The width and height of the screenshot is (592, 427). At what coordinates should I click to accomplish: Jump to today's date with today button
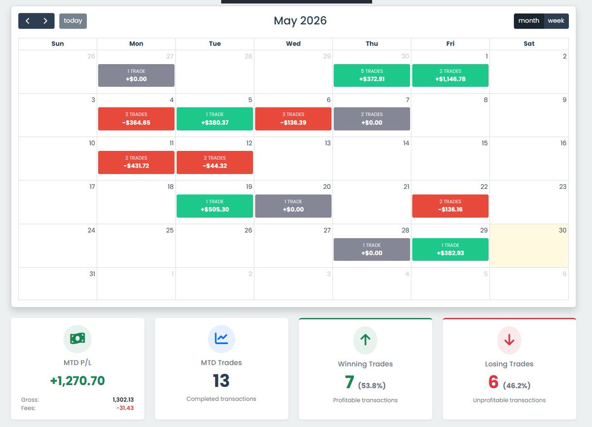point(73,21)
